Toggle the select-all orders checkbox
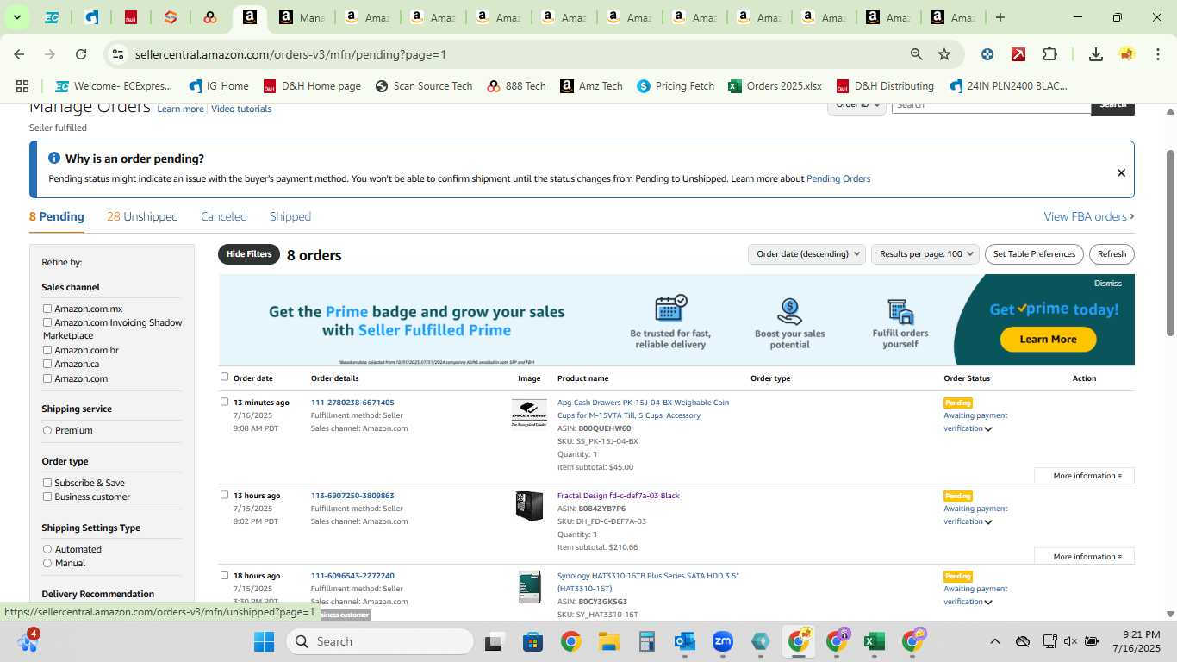Screen dimensions: 1177x662 coord(225,377)
